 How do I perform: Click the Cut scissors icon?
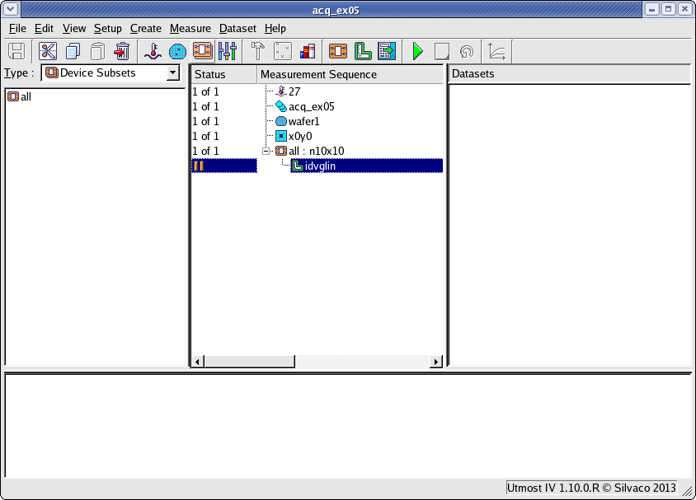click(x=48, y=51)
